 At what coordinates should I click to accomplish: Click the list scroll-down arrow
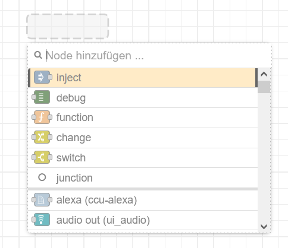pos(264,227)
